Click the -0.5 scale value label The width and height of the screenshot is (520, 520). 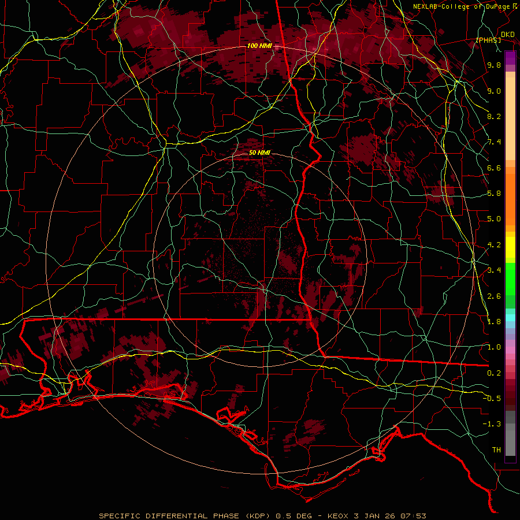click(x=492, y=399)
